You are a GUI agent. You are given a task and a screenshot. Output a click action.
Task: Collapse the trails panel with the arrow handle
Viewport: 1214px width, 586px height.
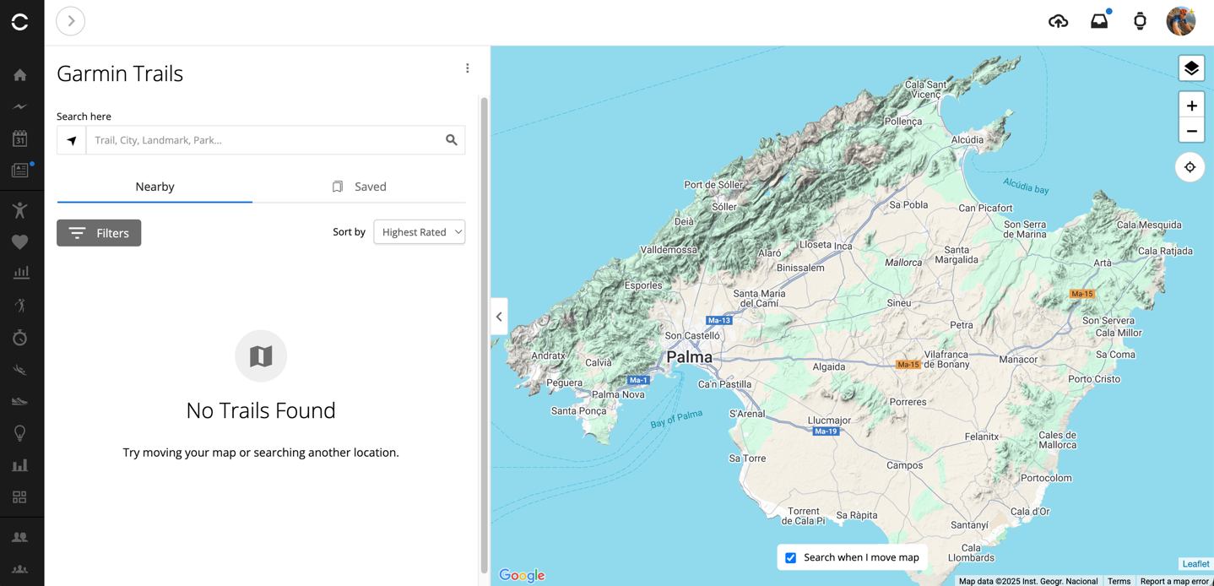coord(499,317)
